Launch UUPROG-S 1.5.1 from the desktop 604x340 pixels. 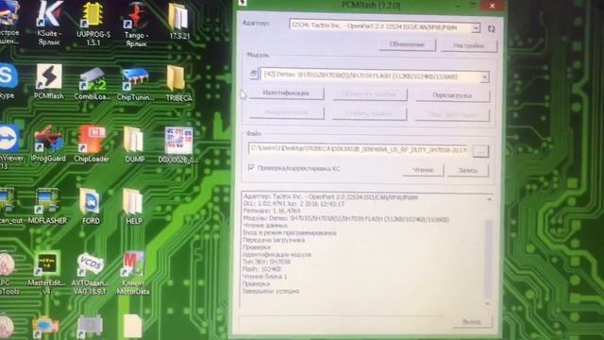(92, 23)
